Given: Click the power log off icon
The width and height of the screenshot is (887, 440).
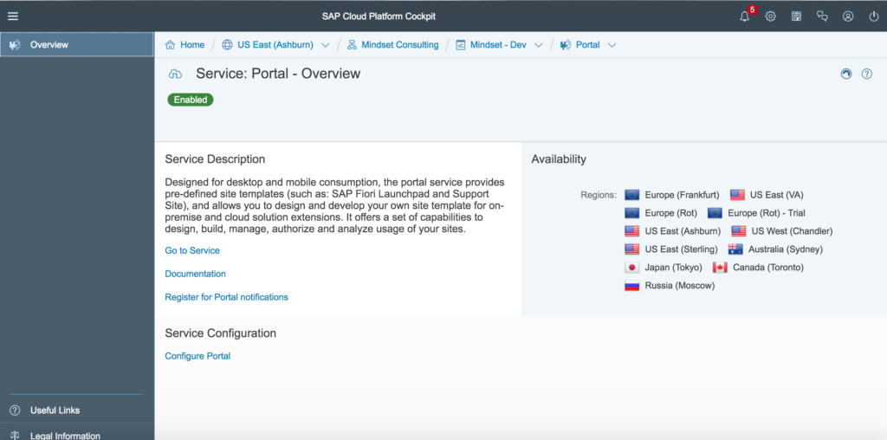Looking at the screenshot, I should point(874,16).
